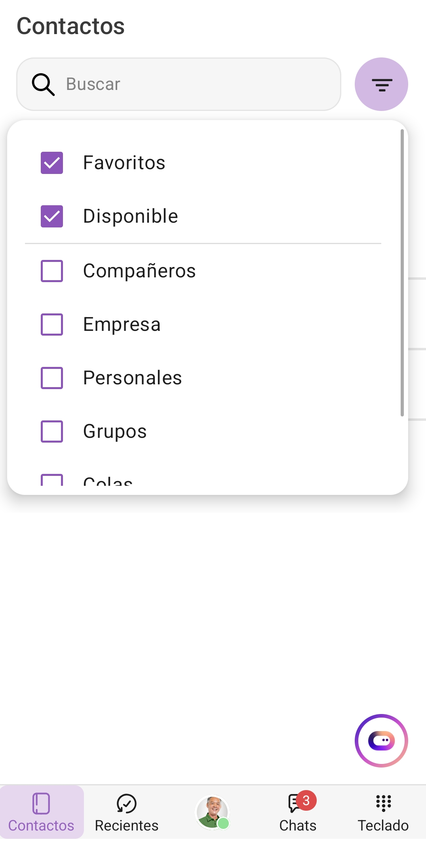This screenshot has width=426, height=842.
Task: Click the red unread chats badge
Action: 306,801
